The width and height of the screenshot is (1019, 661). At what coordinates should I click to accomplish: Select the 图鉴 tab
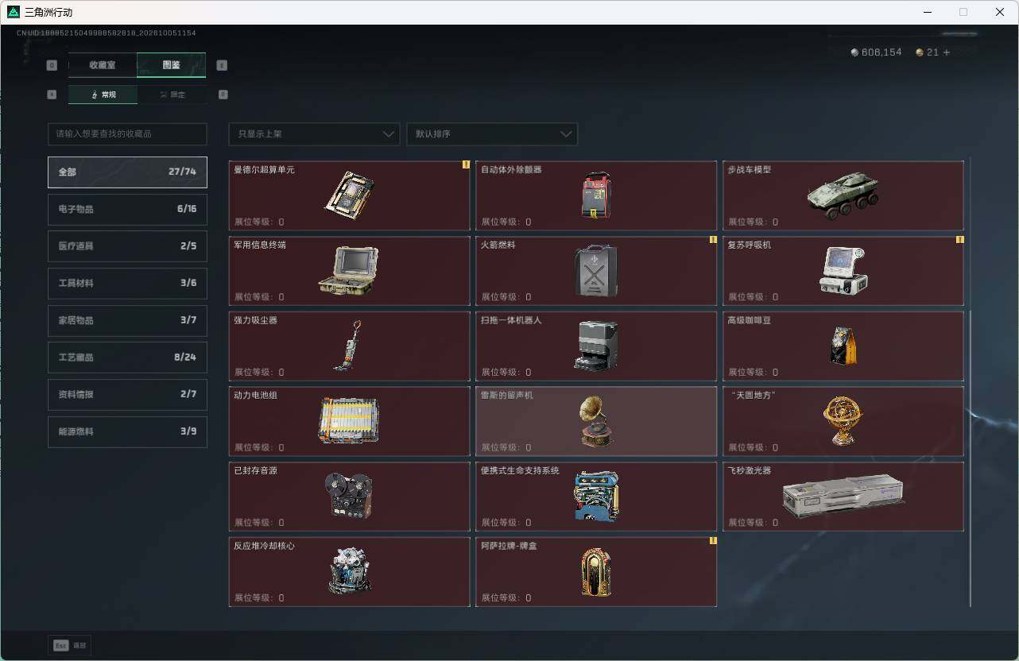172,65
